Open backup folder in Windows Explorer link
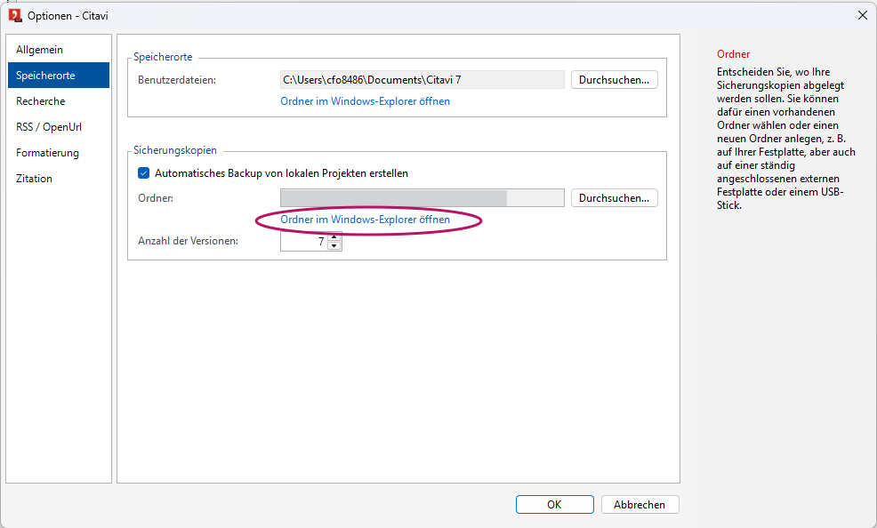The height and width of the screenshot is (528, 877). [x=366, y=220]
